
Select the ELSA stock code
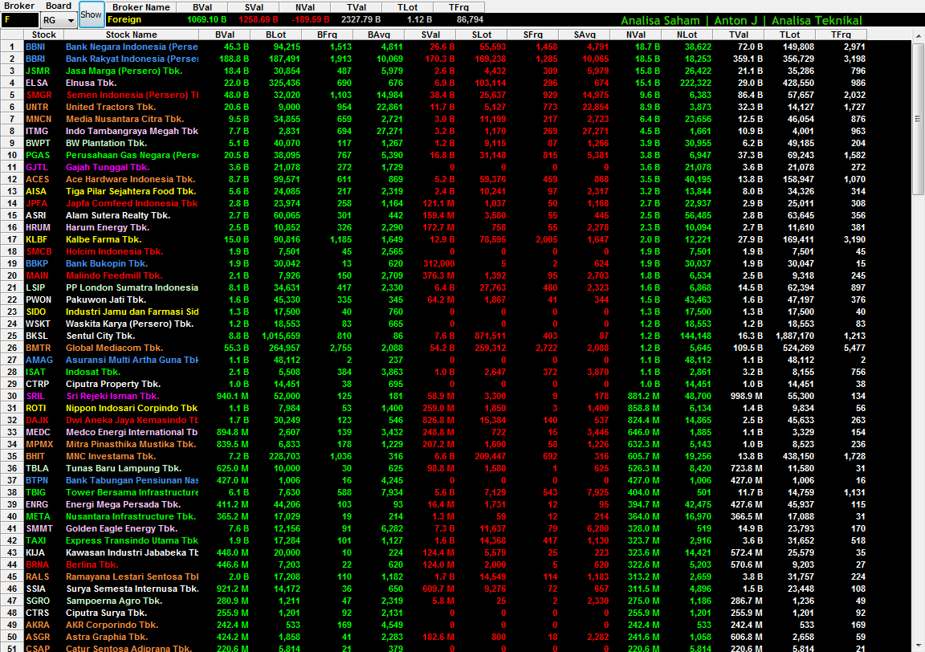coord(37,84)
